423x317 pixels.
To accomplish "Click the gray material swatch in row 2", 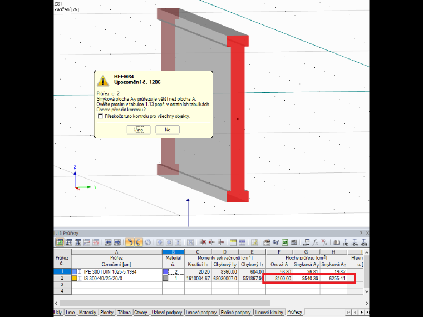I will [x=166, y=278].
